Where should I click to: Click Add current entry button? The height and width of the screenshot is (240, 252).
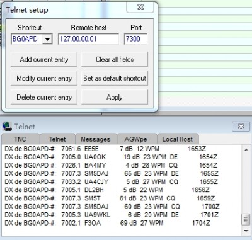[44, 59]
